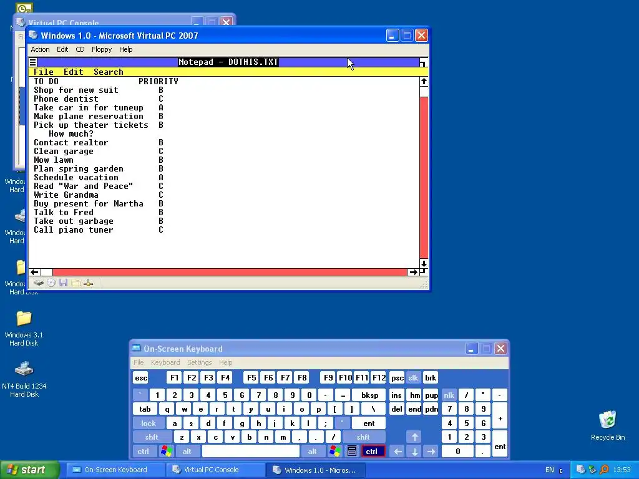Click the hard disk icon in Virtual PC status bar
This screenshot has width=639, height=479.
pyautogui.click(x=39, y=283)
